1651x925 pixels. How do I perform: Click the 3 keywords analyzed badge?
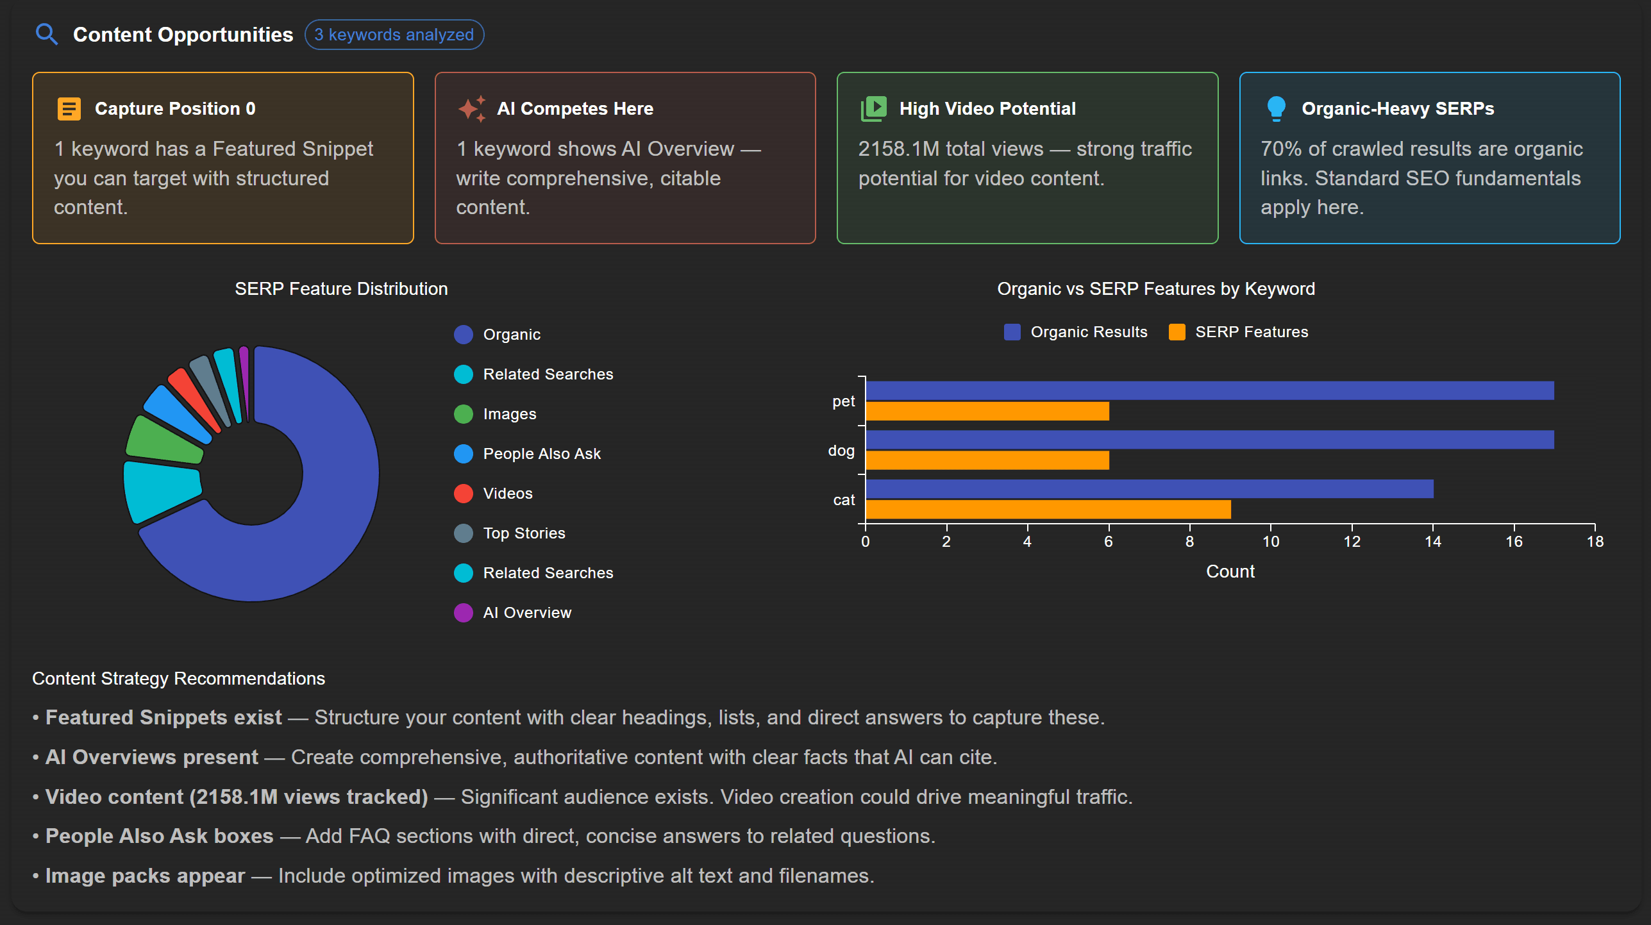tap(394, 34)
